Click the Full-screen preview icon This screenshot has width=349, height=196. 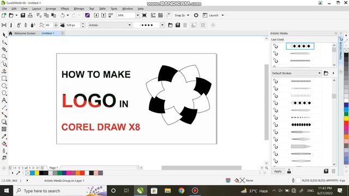tap(144, 15)
